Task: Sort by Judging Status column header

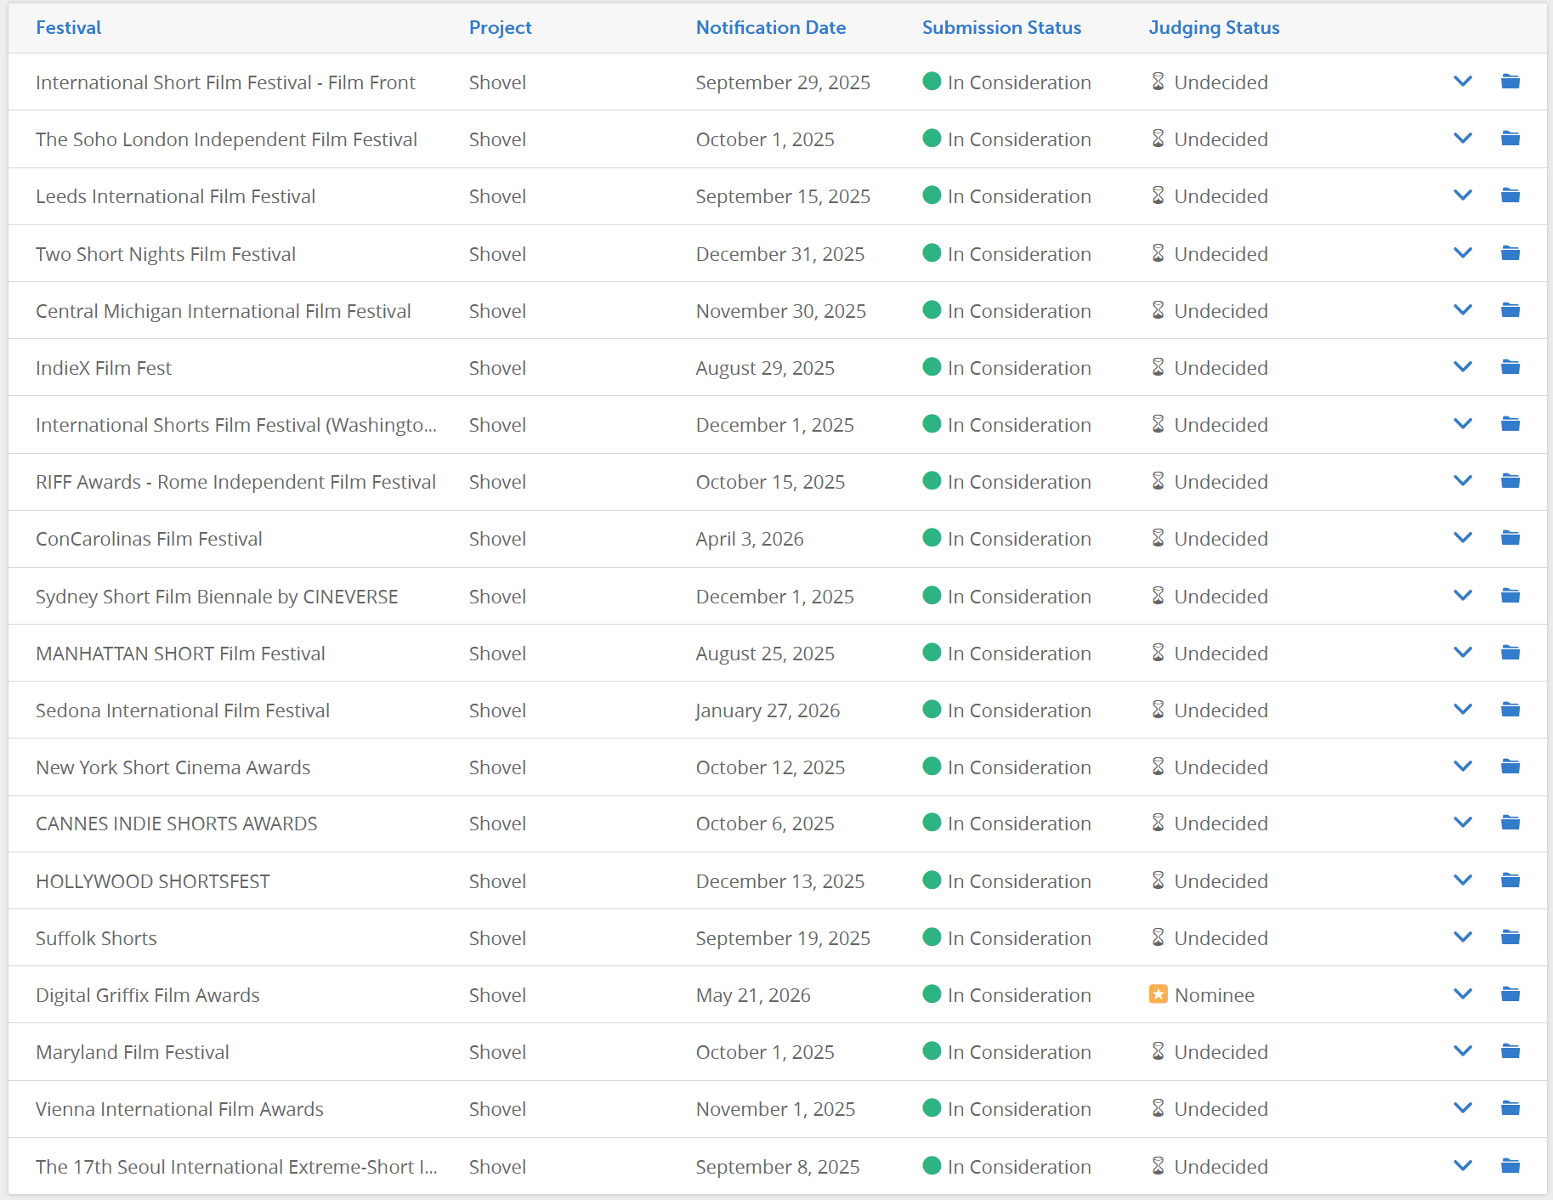Action: [x=1213, y=27]
